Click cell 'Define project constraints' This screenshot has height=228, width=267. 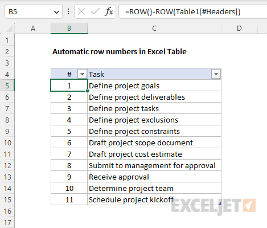154,131
